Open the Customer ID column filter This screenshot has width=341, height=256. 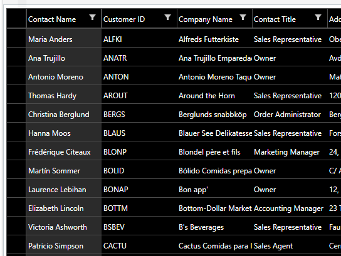tap(167, 17)
